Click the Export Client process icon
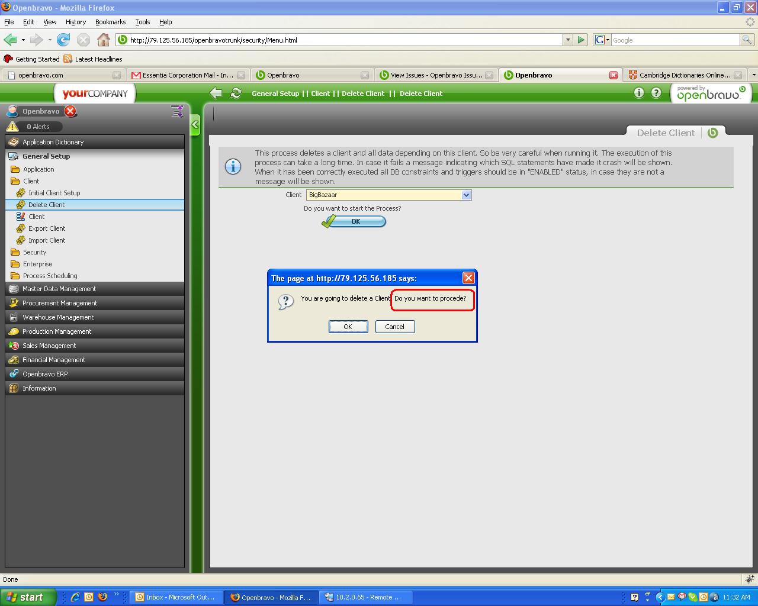 pyautogui.click(x=21, y=228)
